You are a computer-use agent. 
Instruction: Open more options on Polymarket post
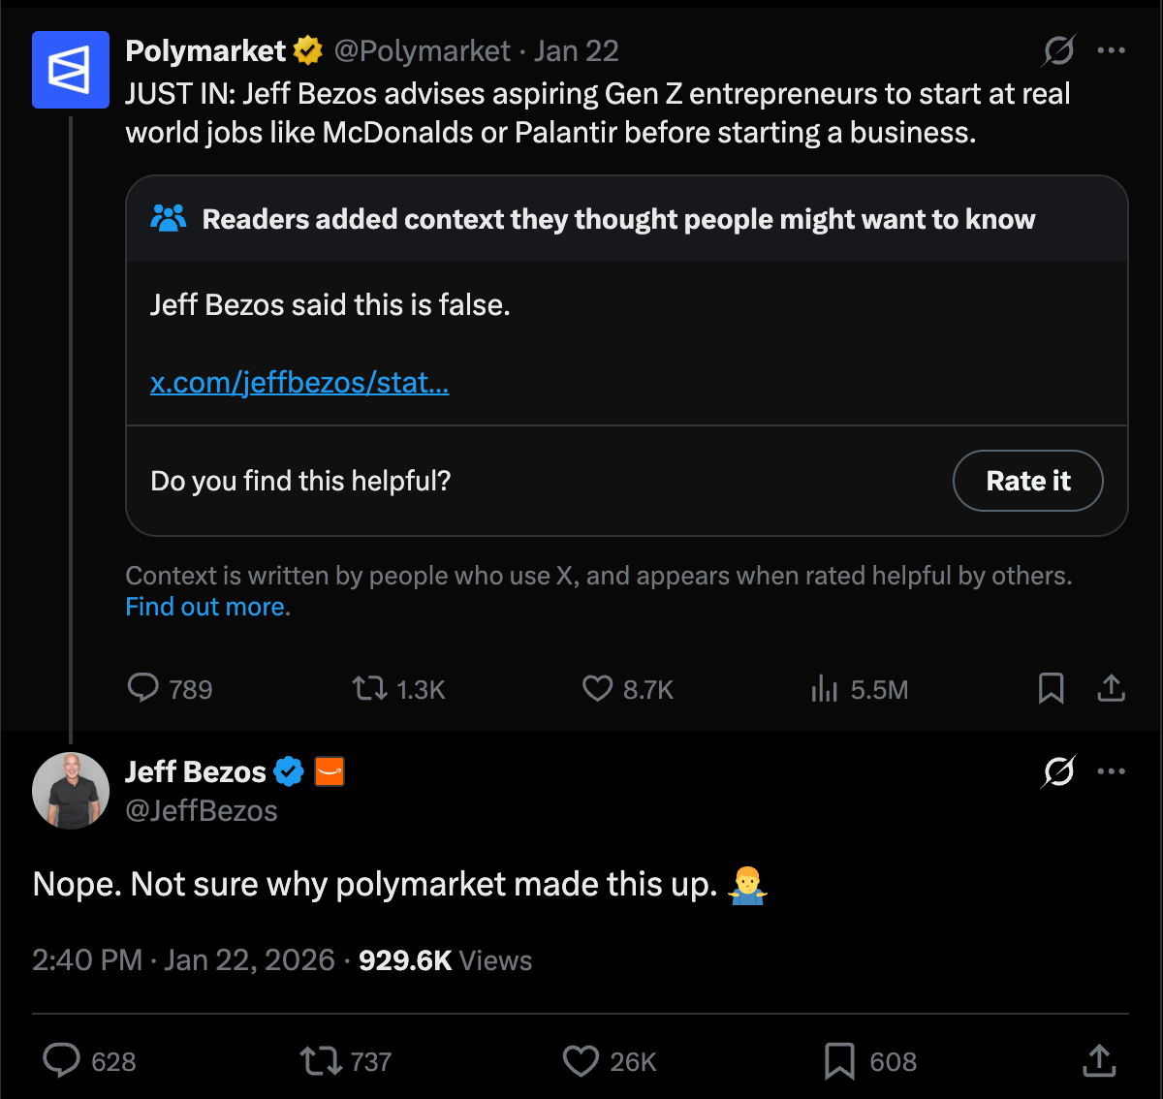(1111, 50)
